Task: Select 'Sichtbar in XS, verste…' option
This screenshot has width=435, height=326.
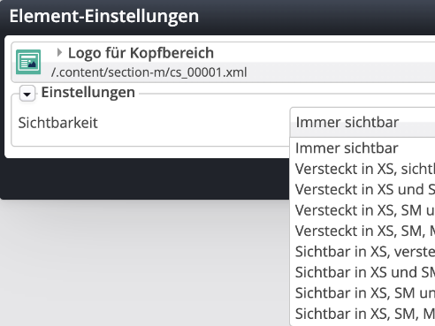Action: [x=365, y=252]
